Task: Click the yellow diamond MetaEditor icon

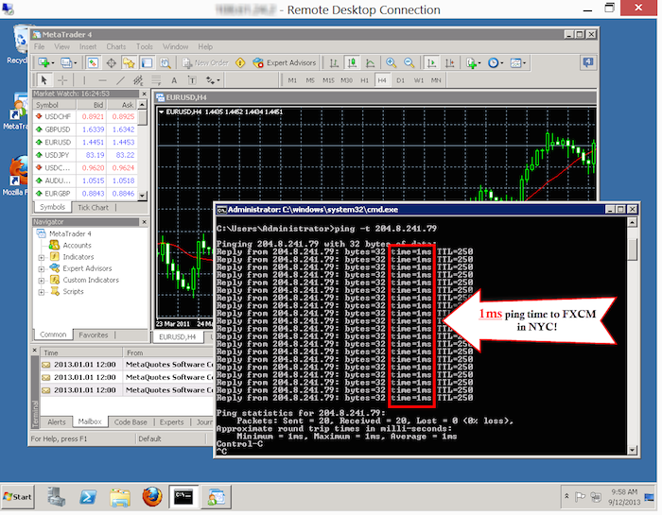Action: (240, 63)
